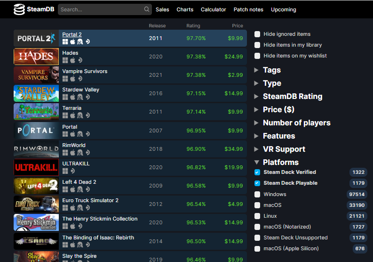This screenshot has height=262, width=373.
Task: Sort by the Price column header
Action: click(x=238, y=26)
